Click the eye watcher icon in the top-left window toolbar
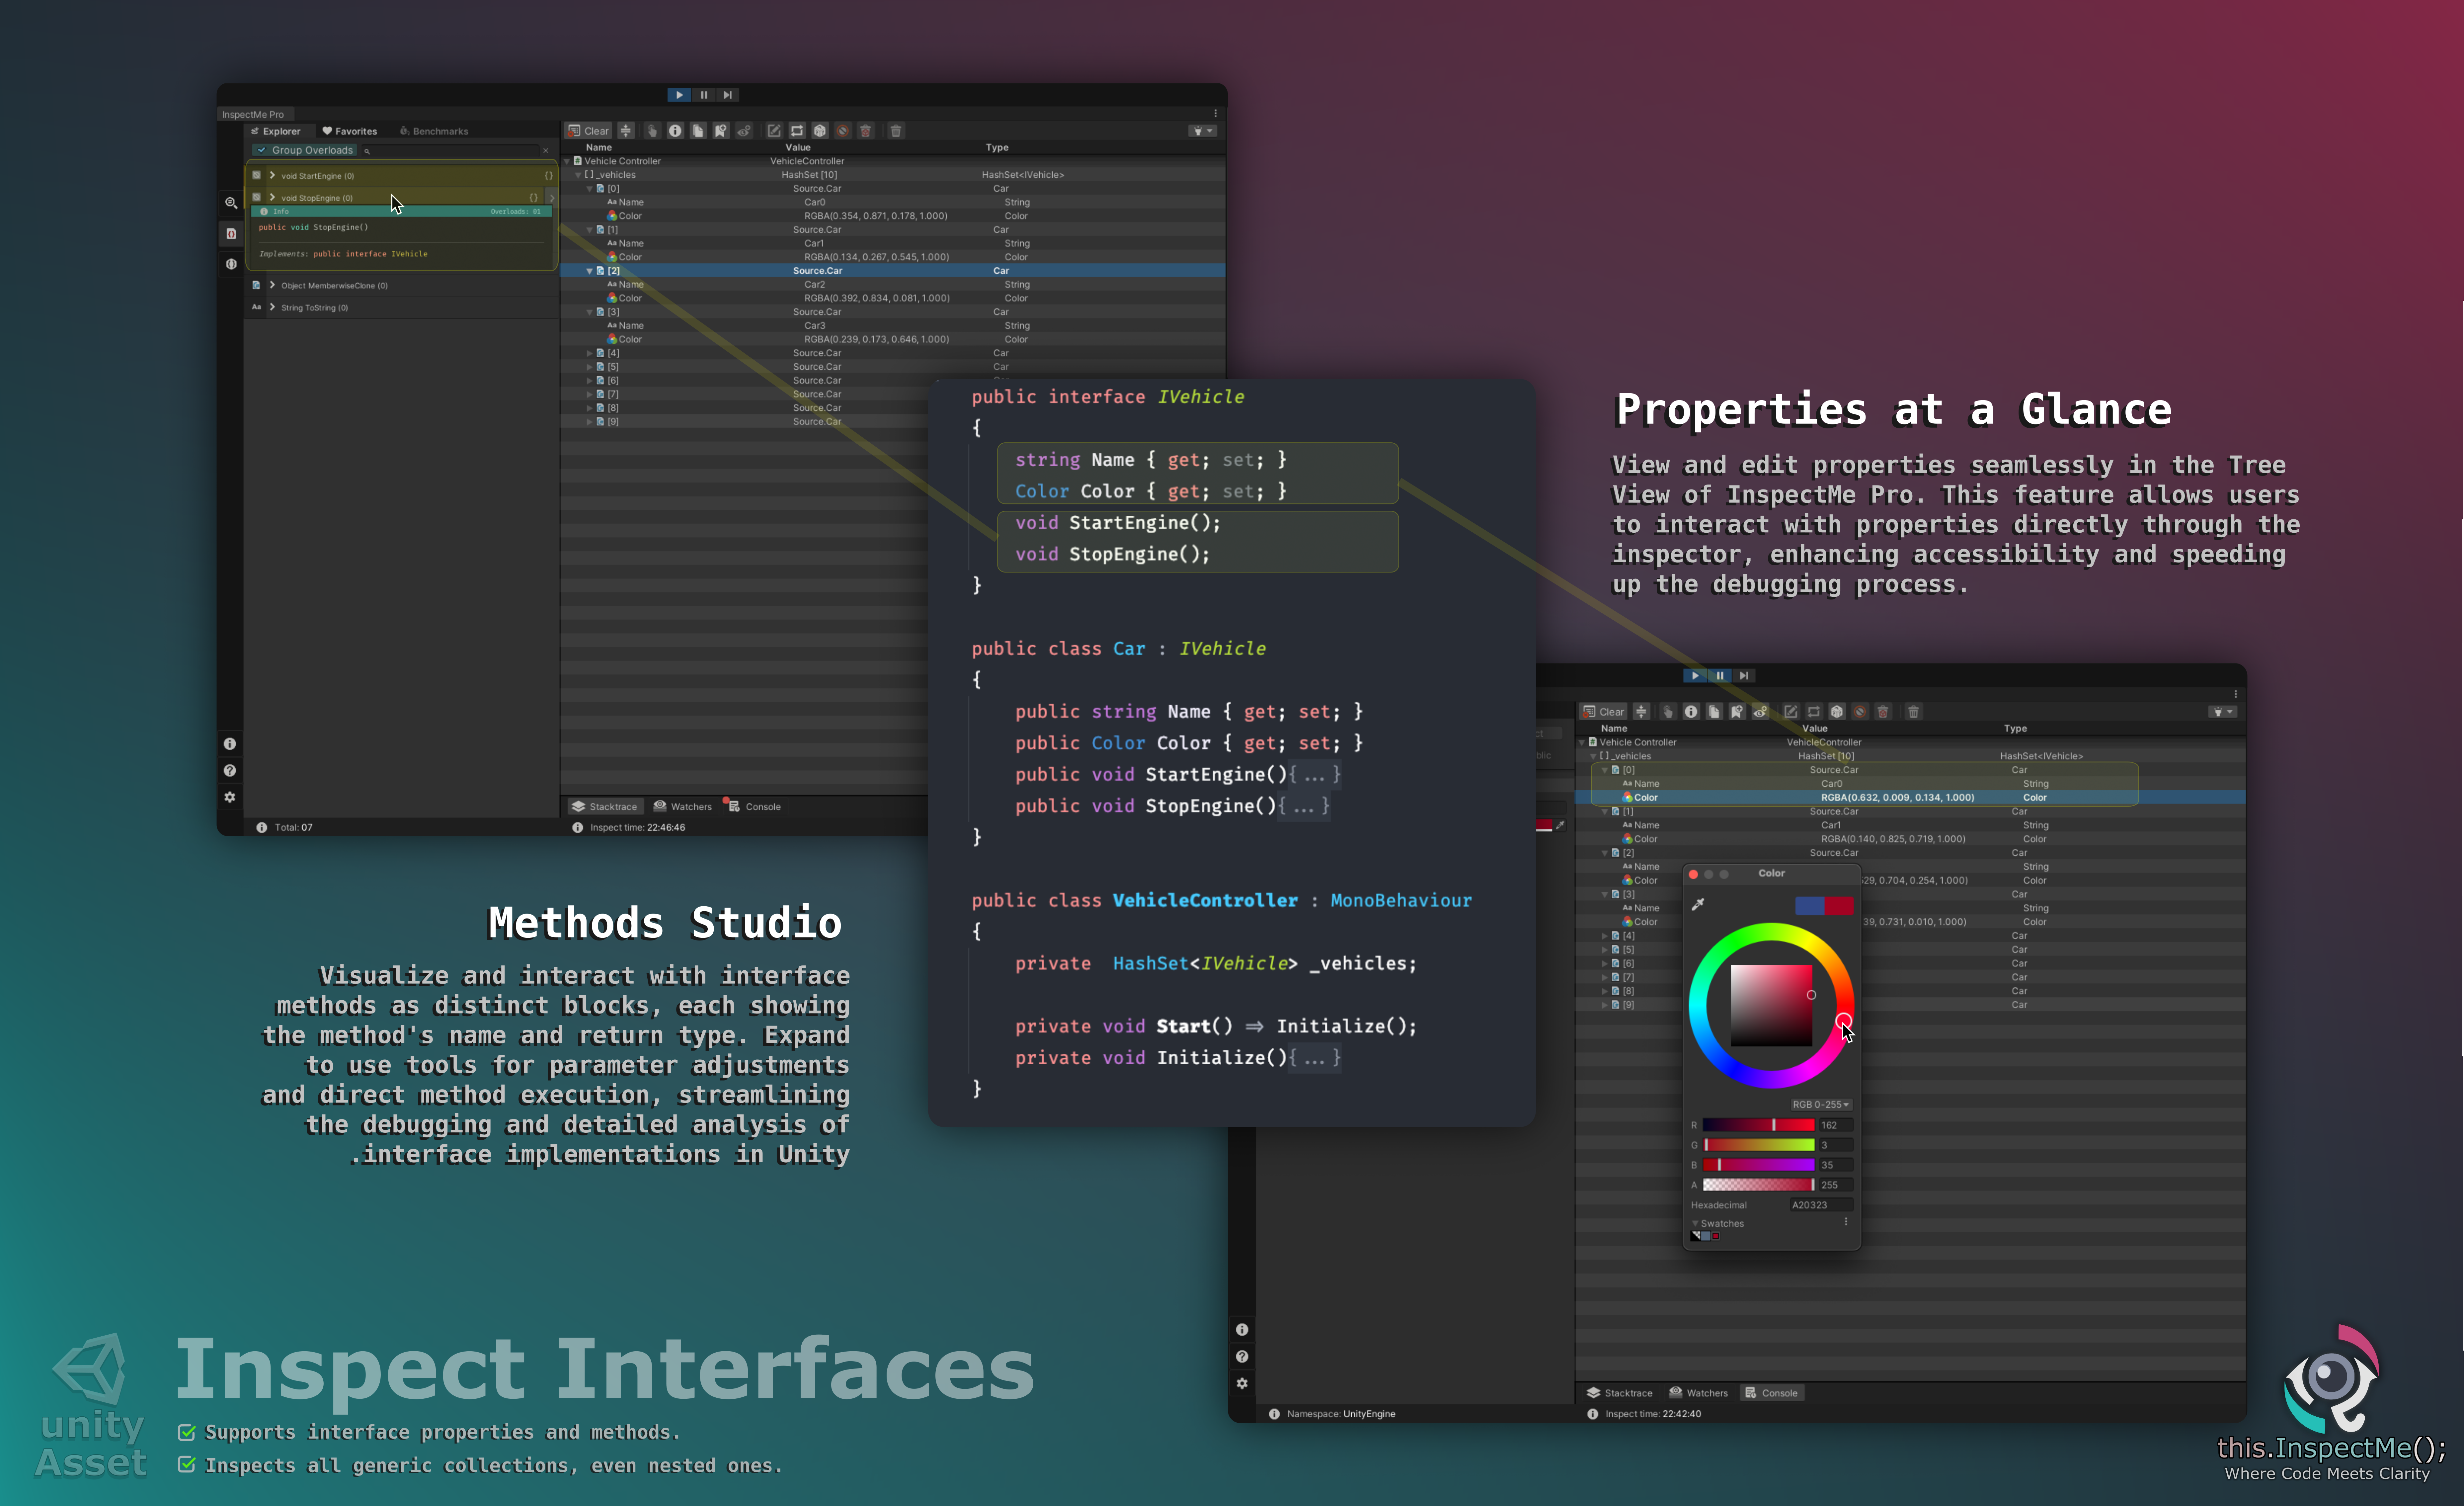2464x1506 pixels. point(744,131)
